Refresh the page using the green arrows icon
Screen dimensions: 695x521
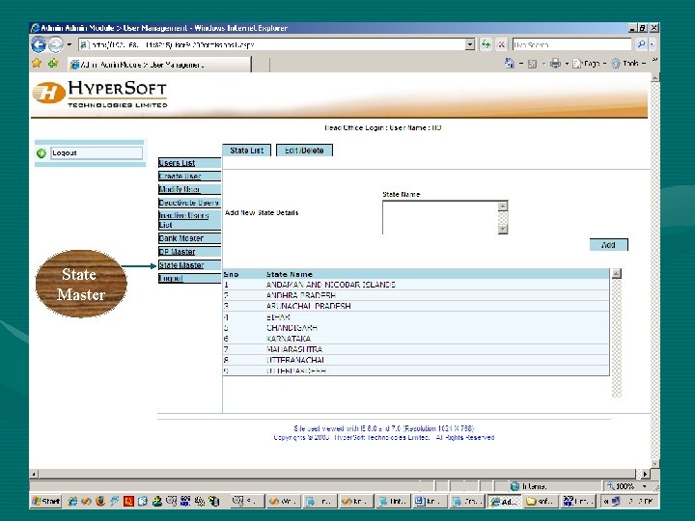486,44
